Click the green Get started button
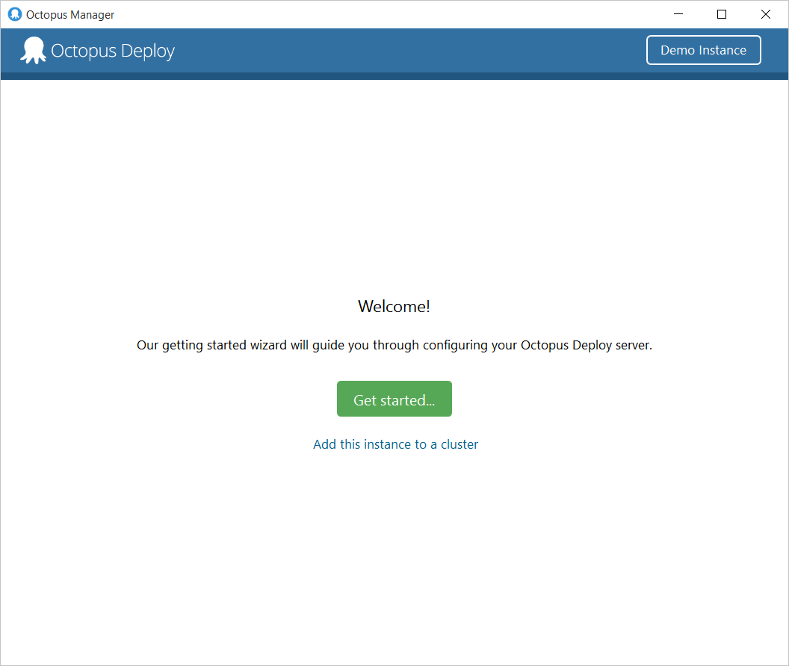The width and height of the screenshot is (789, 666). tap(394, 399)
